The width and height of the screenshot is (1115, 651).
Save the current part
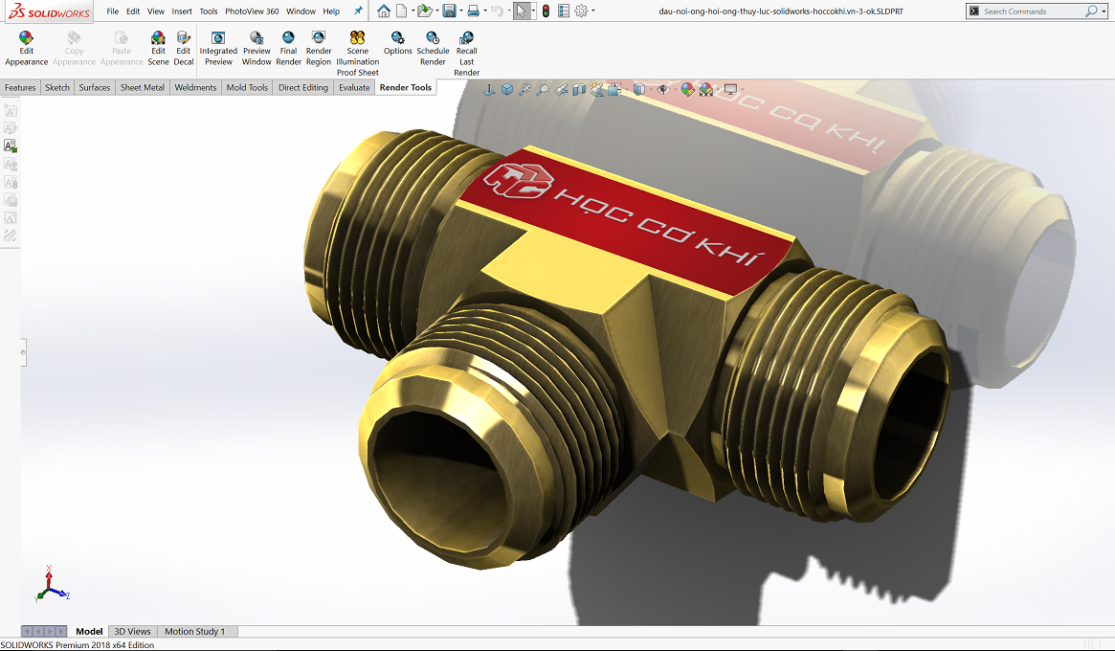click(x=450, y=11)
